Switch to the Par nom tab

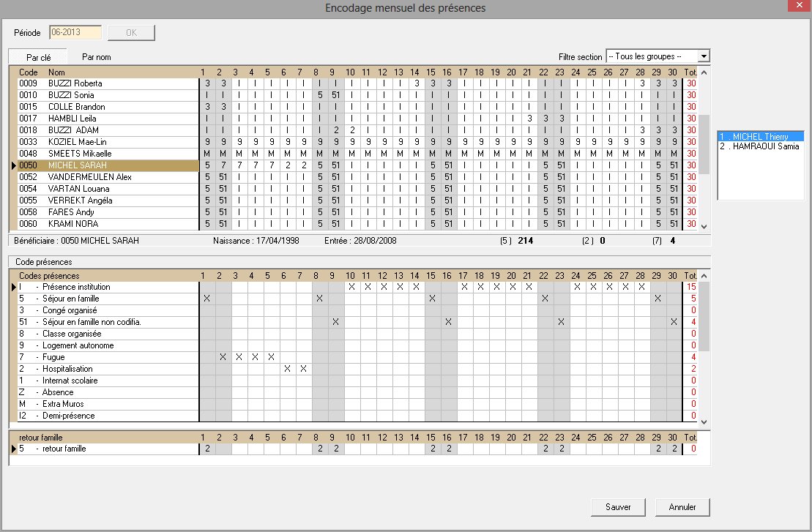click(x=97, y=57)
